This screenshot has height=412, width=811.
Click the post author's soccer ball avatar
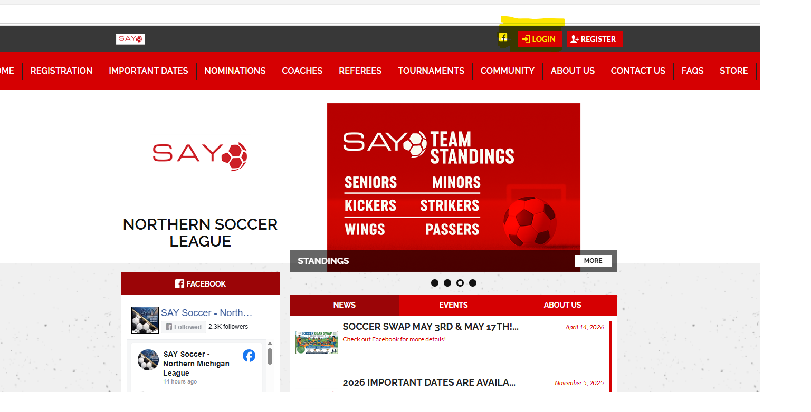pyautogui.click(x=148, y=360)
